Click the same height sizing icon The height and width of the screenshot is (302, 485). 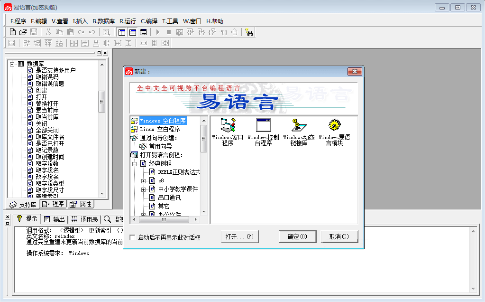click(155, 43)
